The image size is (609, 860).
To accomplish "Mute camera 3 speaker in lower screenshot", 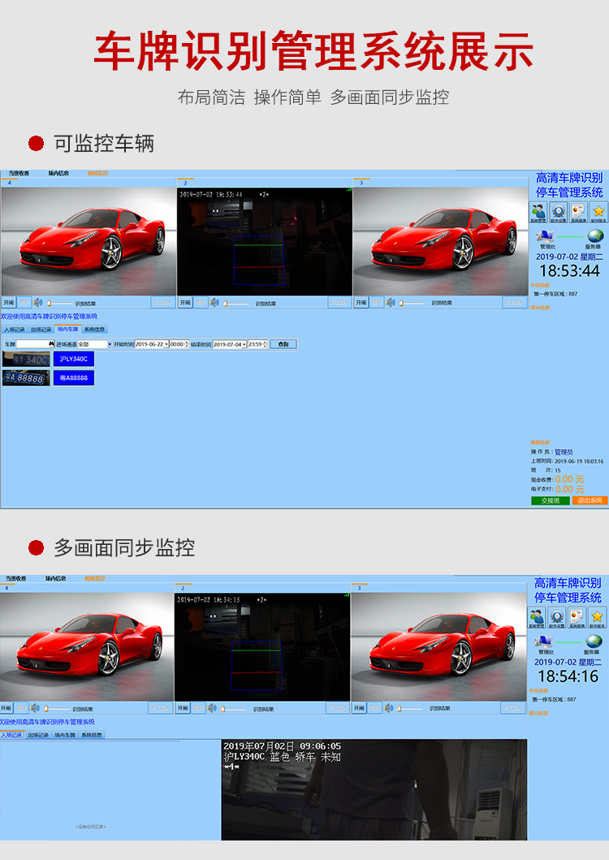I will (389, 708).
